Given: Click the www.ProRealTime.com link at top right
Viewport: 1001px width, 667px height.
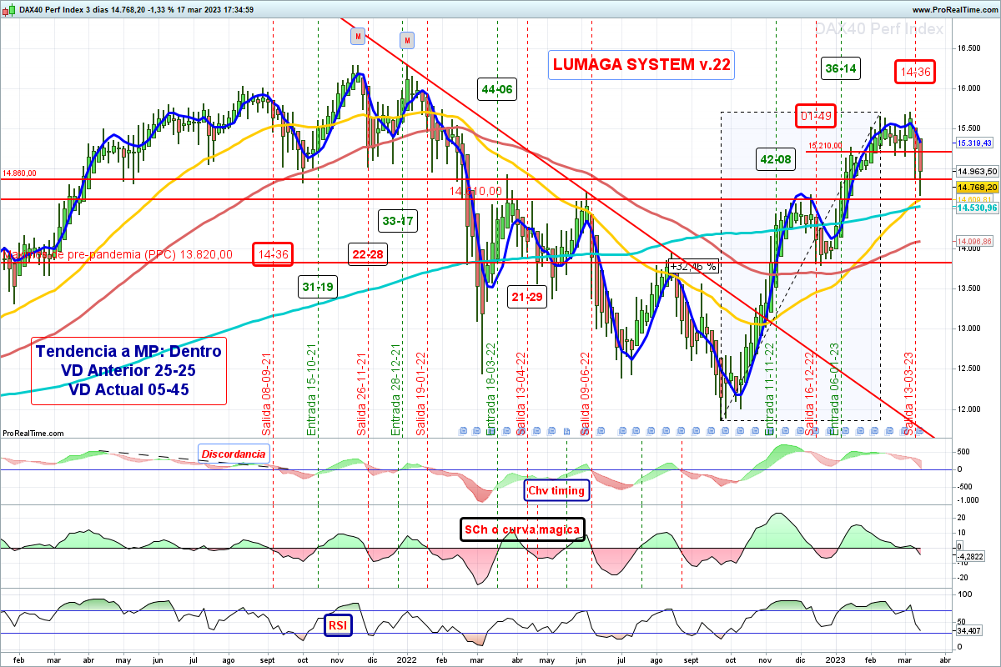Looking at the screenshot, I should click(954, 10).
